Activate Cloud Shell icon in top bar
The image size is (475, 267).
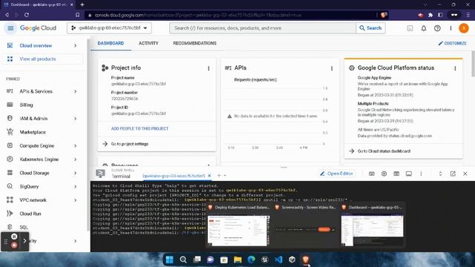point(410,28)
